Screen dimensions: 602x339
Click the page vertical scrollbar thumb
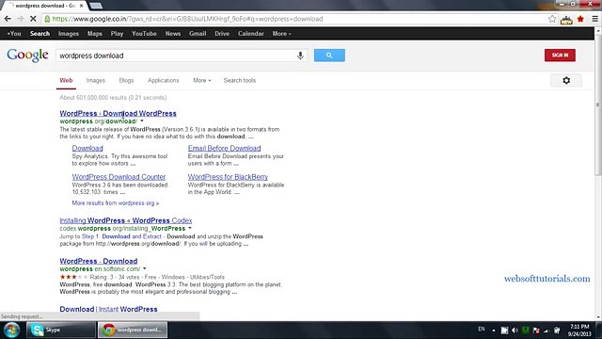[x=598, y=105]
